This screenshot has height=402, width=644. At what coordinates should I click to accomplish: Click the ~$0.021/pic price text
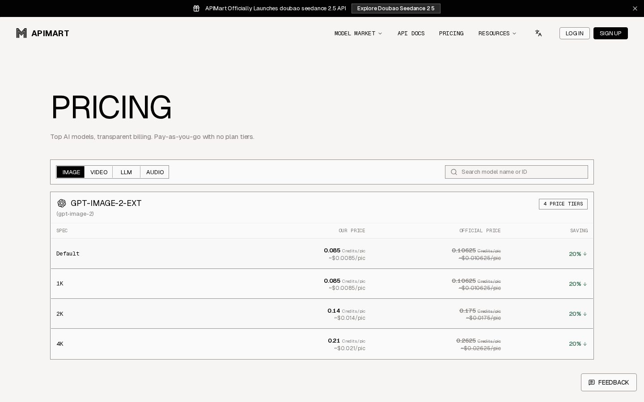350,348
